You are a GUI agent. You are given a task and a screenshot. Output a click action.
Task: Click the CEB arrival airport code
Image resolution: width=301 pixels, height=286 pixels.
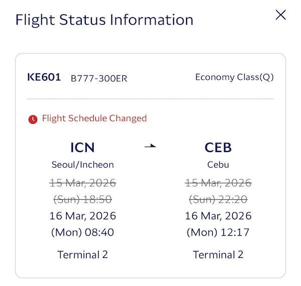[218, 148]
